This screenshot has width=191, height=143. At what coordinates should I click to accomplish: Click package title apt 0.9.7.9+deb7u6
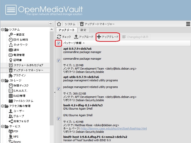click(x=77, y=48)
